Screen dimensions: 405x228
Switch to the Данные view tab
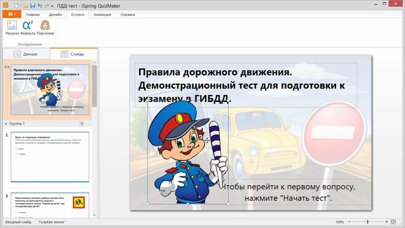(x=27, y=54)
